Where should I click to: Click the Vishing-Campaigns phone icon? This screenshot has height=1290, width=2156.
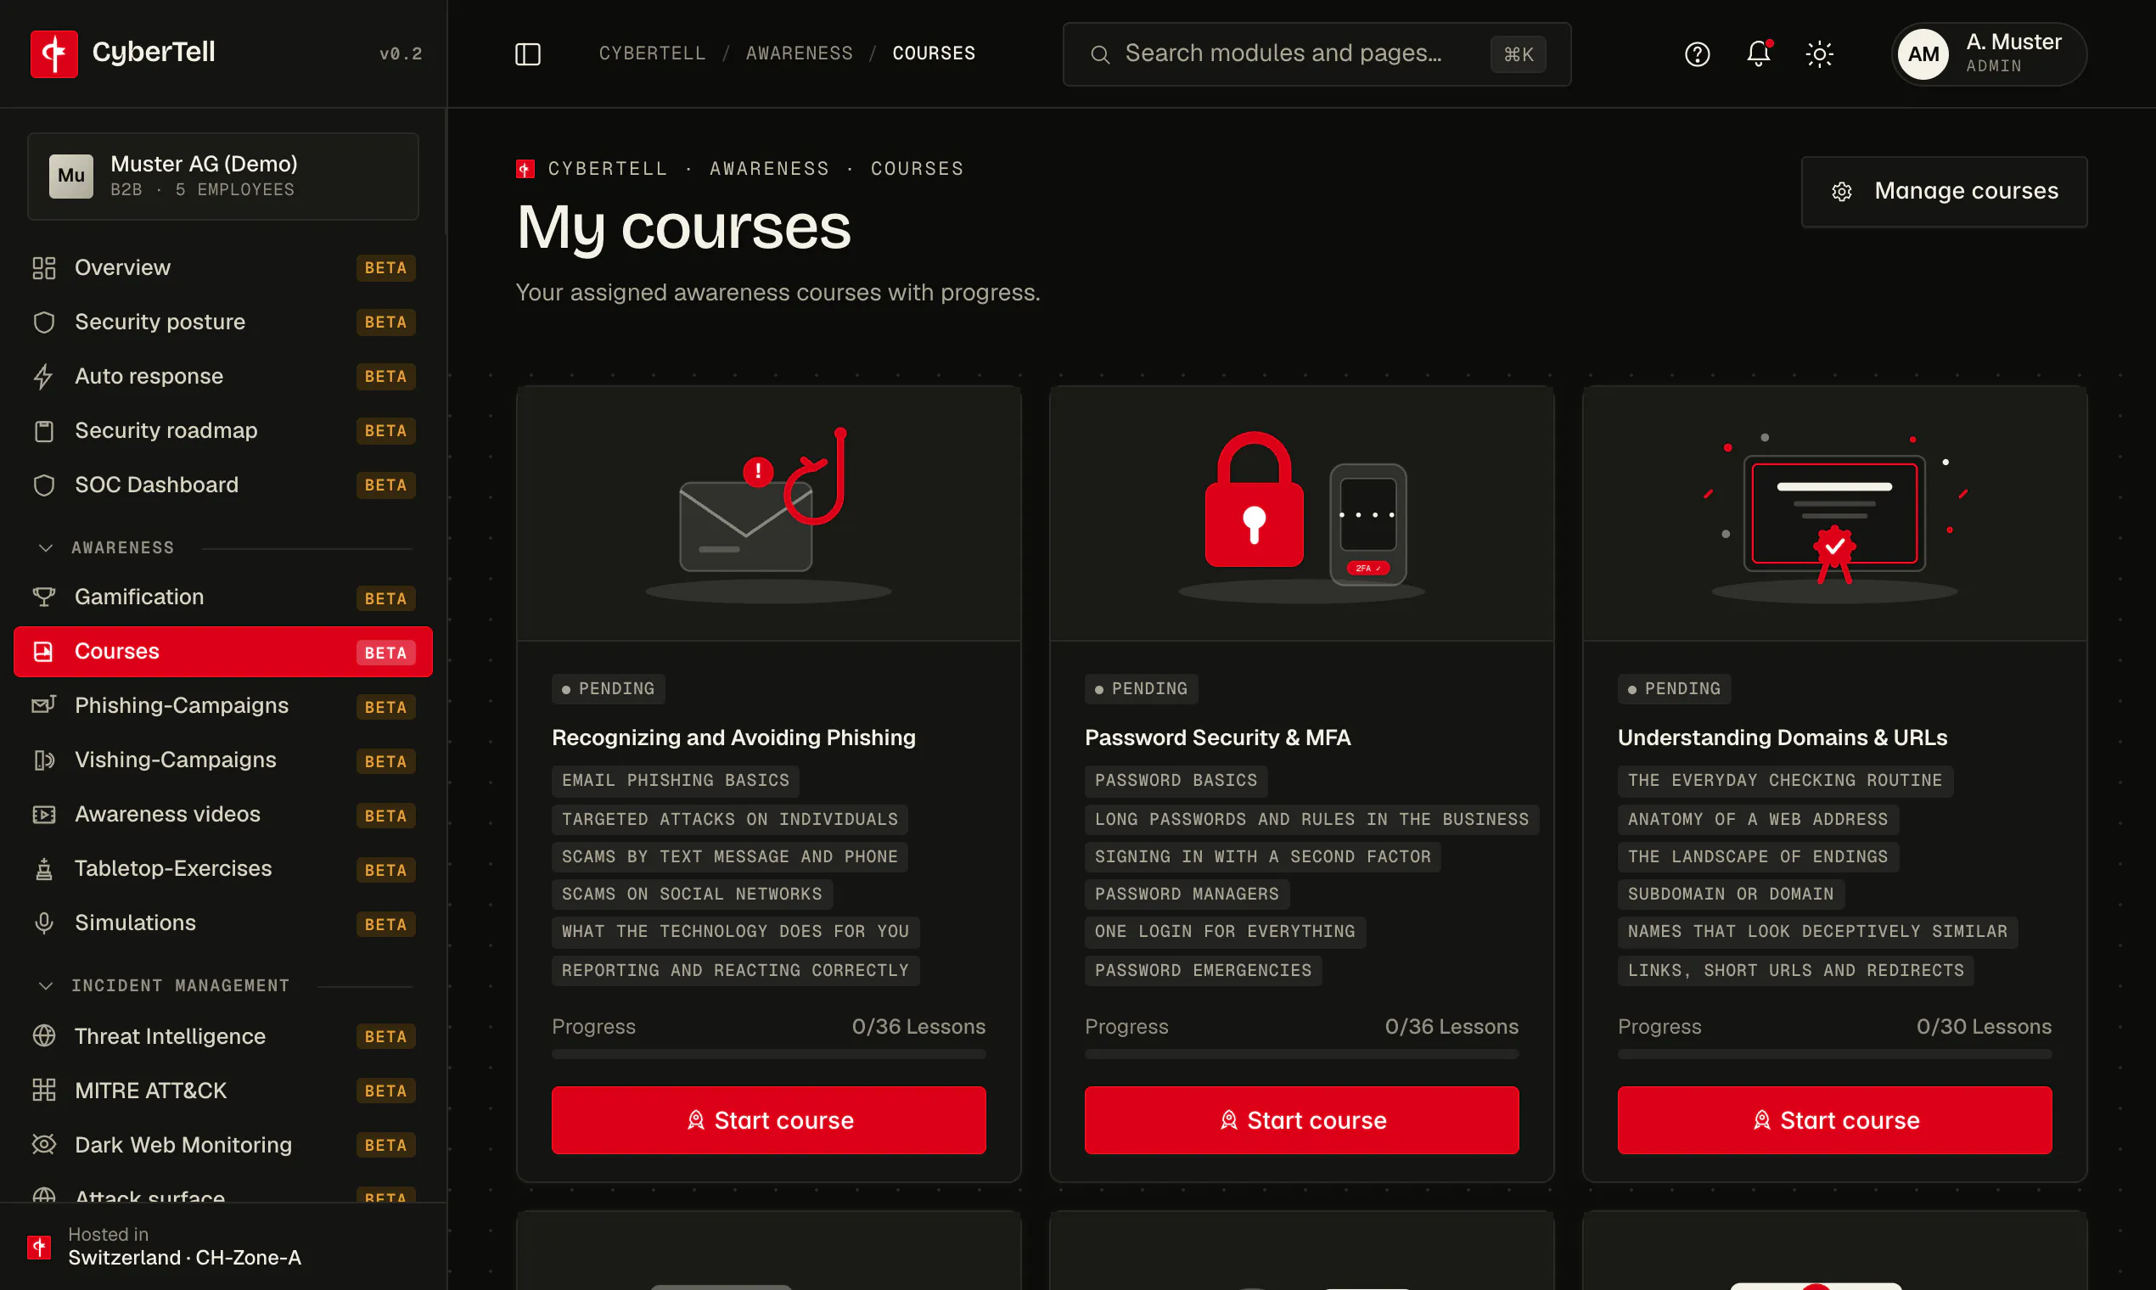coord(43,760)
